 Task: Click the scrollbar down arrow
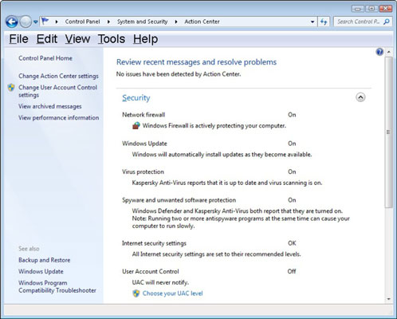tap(389, 299)
